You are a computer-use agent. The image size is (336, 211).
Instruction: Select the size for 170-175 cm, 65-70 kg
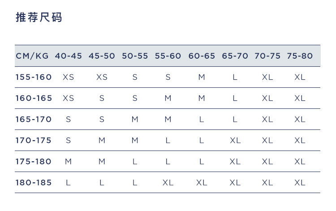(235, 140)
